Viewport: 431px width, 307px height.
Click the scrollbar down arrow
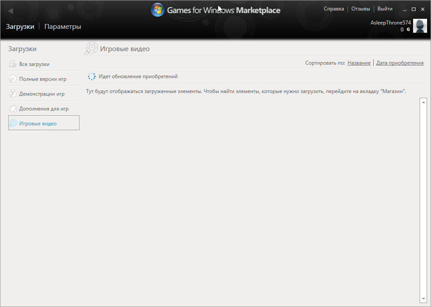click(x=423, y=299)
